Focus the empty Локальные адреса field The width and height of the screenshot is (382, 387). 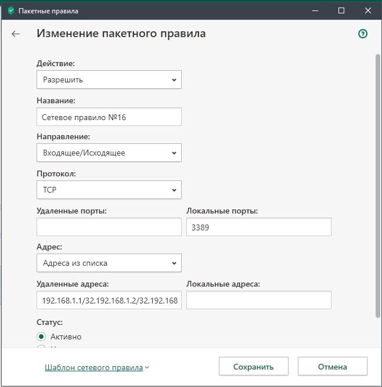[258, 300]
